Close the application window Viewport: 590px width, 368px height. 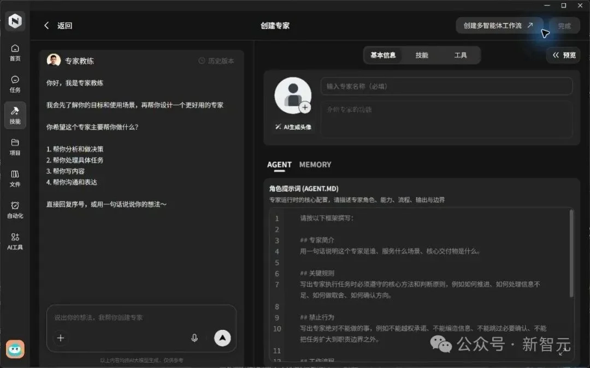(x=580, y=5)
